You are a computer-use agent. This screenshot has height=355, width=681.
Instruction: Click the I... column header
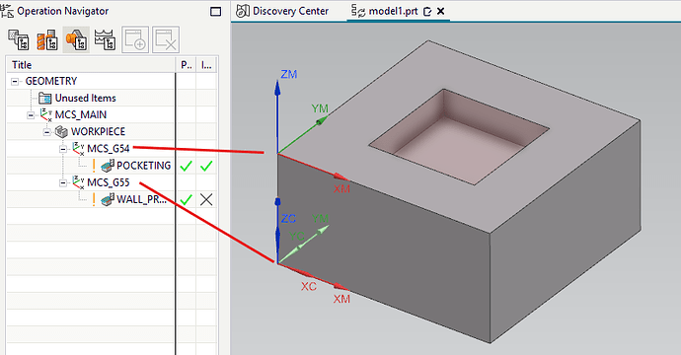[206, 65]
